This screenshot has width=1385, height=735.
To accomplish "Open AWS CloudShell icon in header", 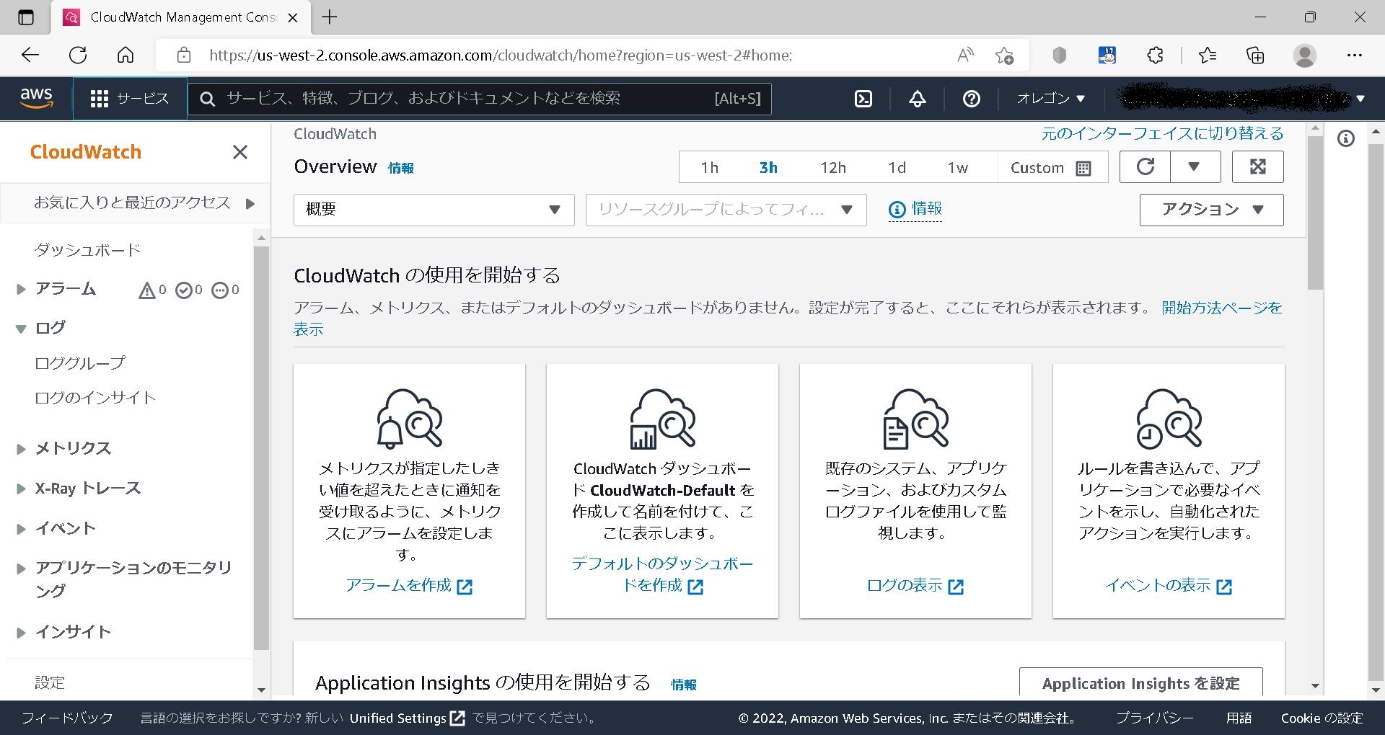I will pos(863,99).
